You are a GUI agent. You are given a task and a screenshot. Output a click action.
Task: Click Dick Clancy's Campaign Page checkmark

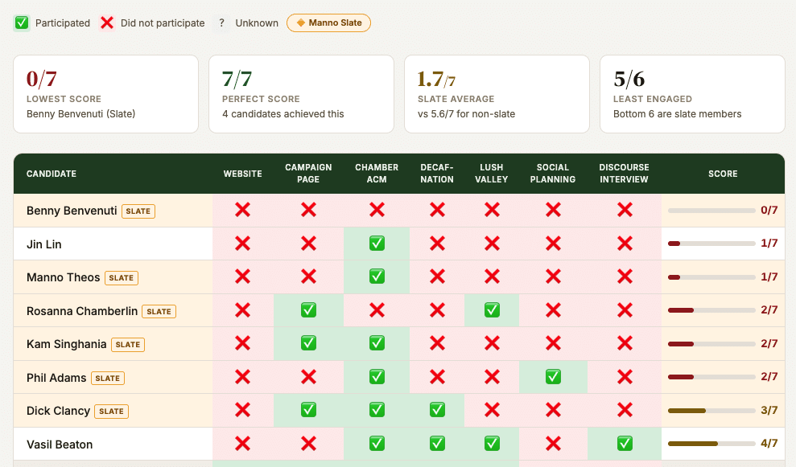308,410
